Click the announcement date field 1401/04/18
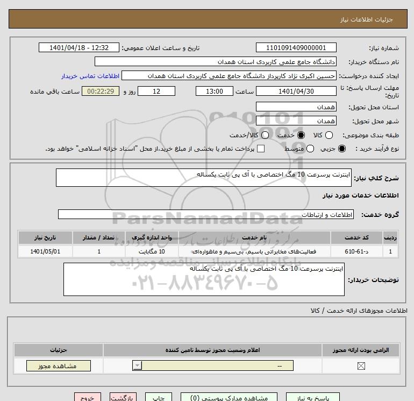 click(79, 47)
